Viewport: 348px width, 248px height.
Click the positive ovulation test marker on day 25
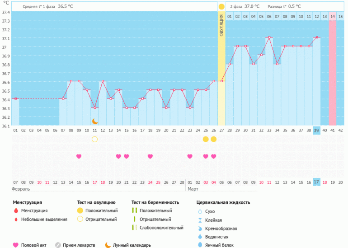[206, 139]
